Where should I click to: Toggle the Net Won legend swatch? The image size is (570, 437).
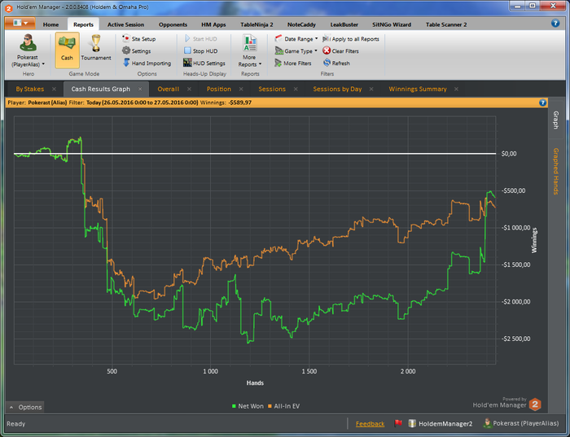point(235,406)
